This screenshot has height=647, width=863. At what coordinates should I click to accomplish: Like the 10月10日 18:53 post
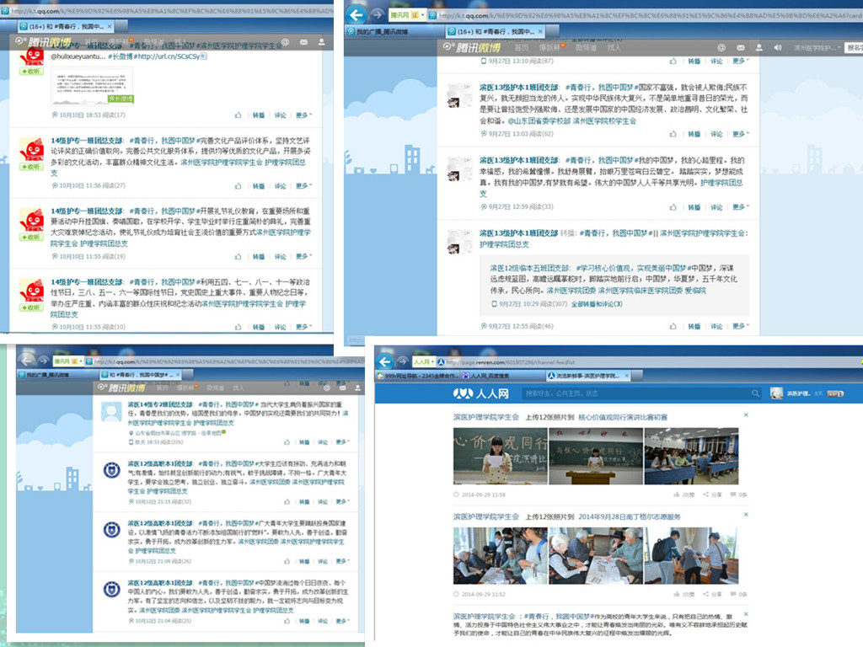pyautogui.click(x=239, y=115)
